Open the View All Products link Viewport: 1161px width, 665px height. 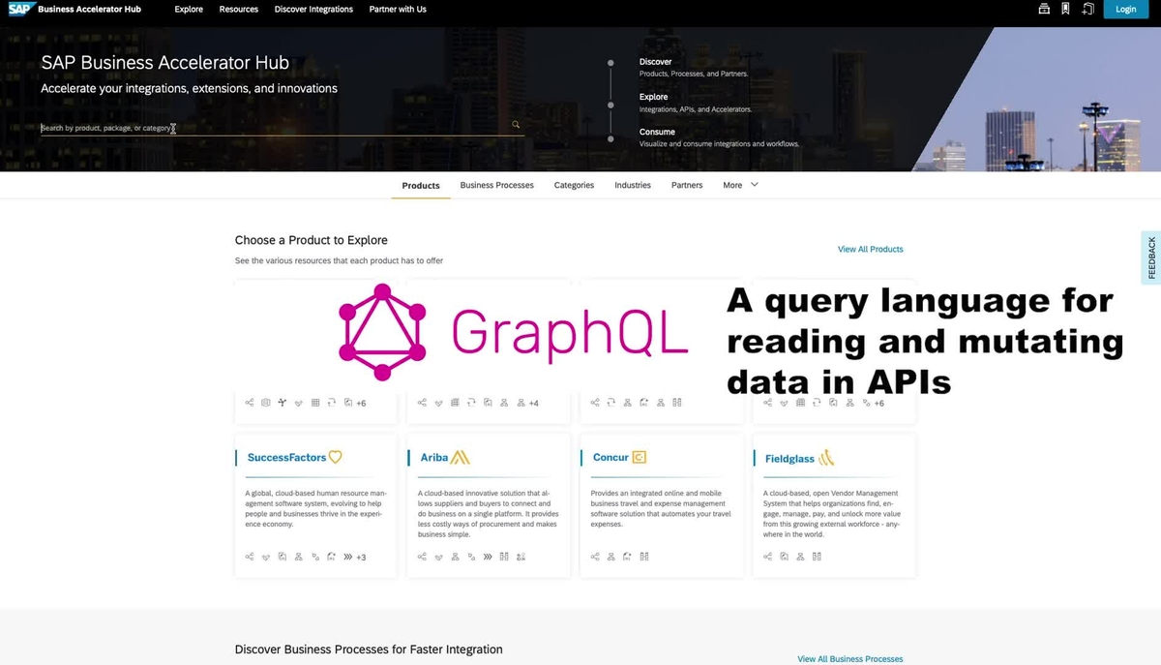(x=870, y=249)
